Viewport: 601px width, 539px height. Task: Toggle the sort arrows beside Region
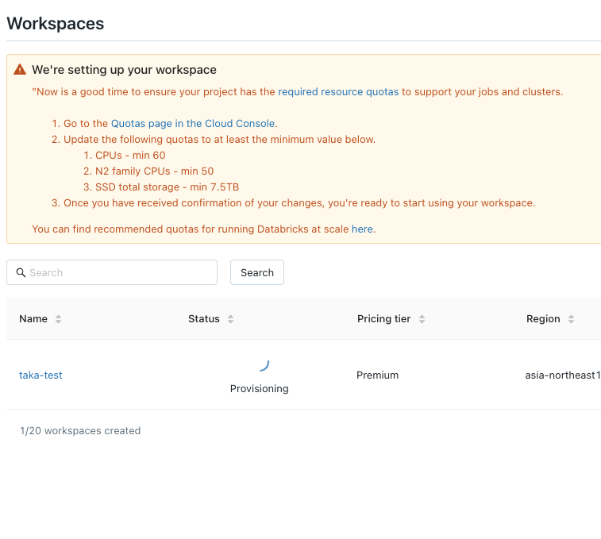pos(571,319)
